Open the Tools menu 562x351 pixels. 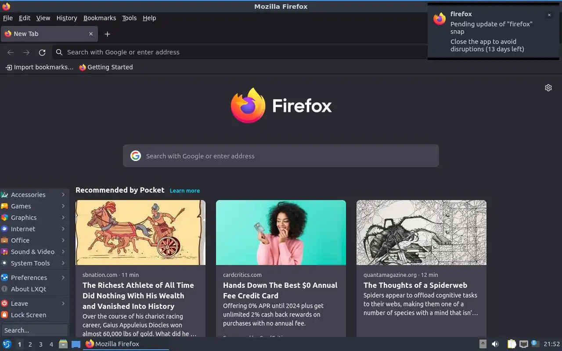pyautogui.click(x=130, y=18)
